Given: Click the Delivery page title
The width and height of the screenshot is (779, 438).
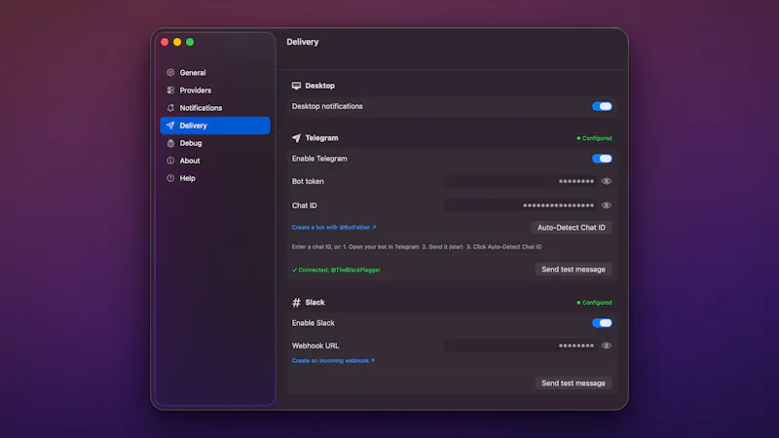Looking at the screenshot, I should [x=303, y=42].
